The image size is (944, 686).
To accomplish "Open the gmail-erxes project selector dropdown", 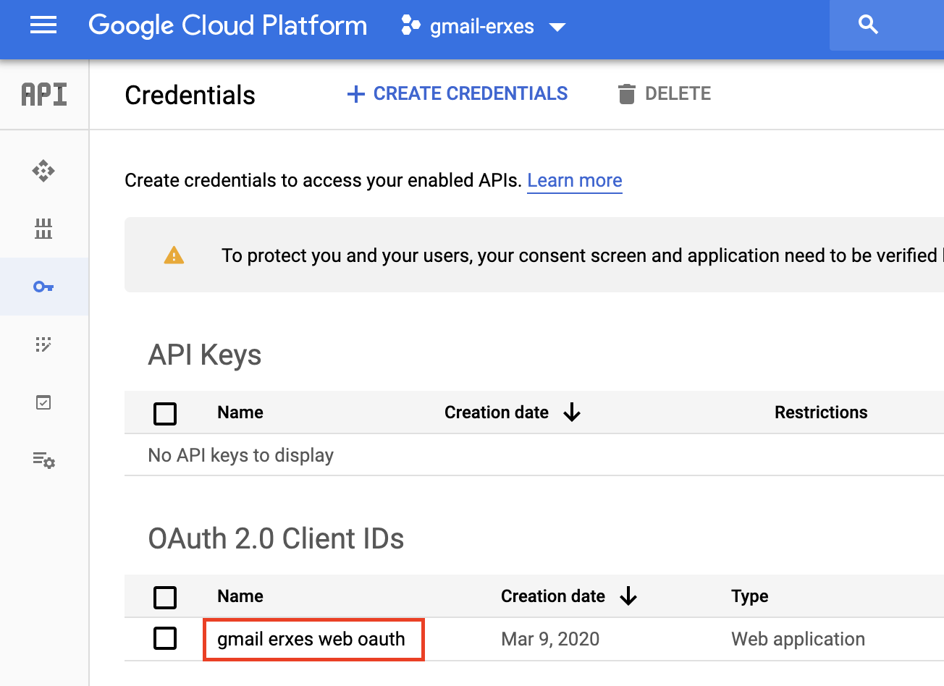I will coord(484,27).
